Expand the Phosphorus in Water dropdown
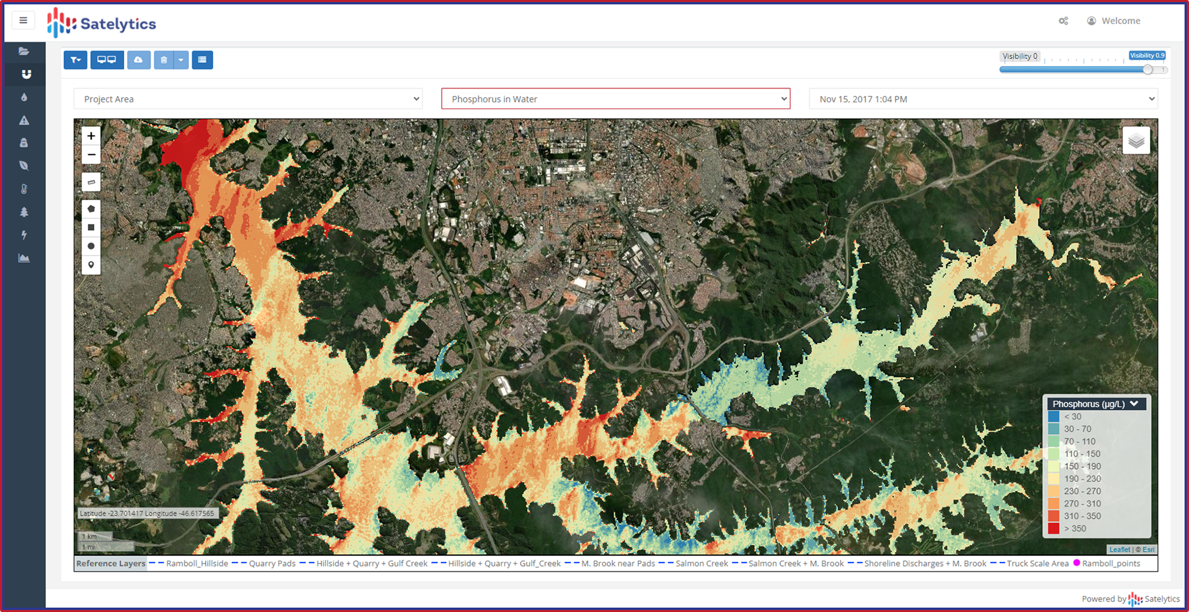This screenshot has width=1189, height=612. pyautogui.click(x=615, y=99)
